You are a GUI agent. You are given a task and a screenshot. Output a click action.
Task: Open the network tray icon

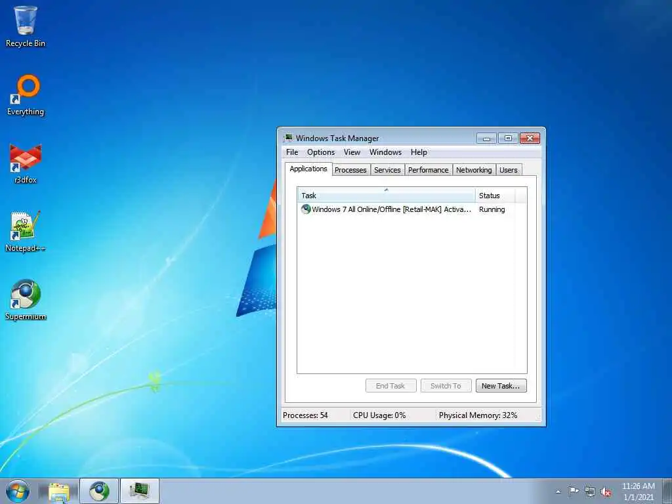click(x=590, y=492)
